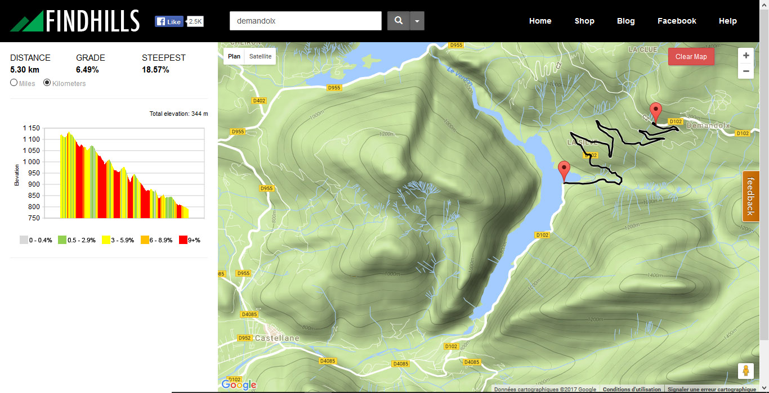Click Signaler une erreur cartographique link
Screen dimensions: 769x393
click(x=712, y=389)
